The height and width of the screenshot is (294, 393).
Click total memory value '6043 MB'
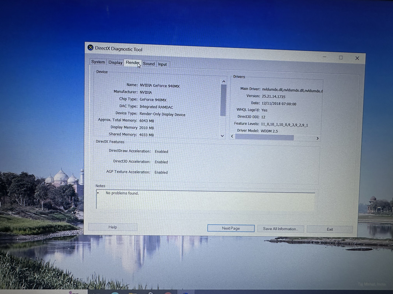tap(147, 121)
